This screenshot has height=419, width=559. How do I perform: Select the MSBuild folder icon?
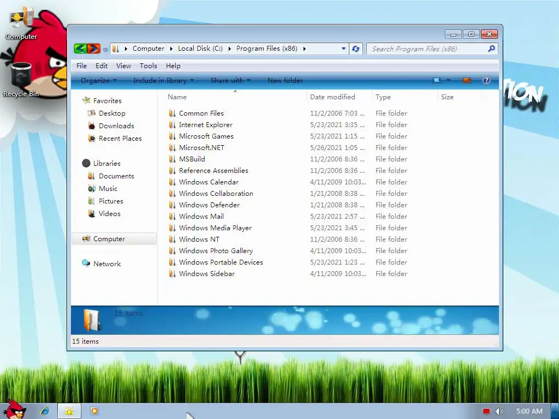[172, 159]
